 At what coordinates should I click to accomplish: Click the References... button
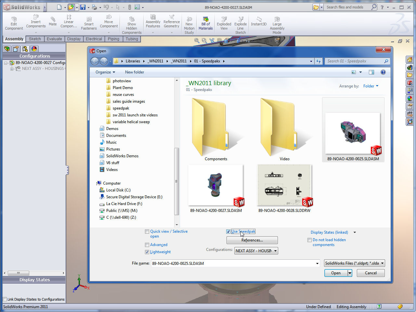point(252,240)
